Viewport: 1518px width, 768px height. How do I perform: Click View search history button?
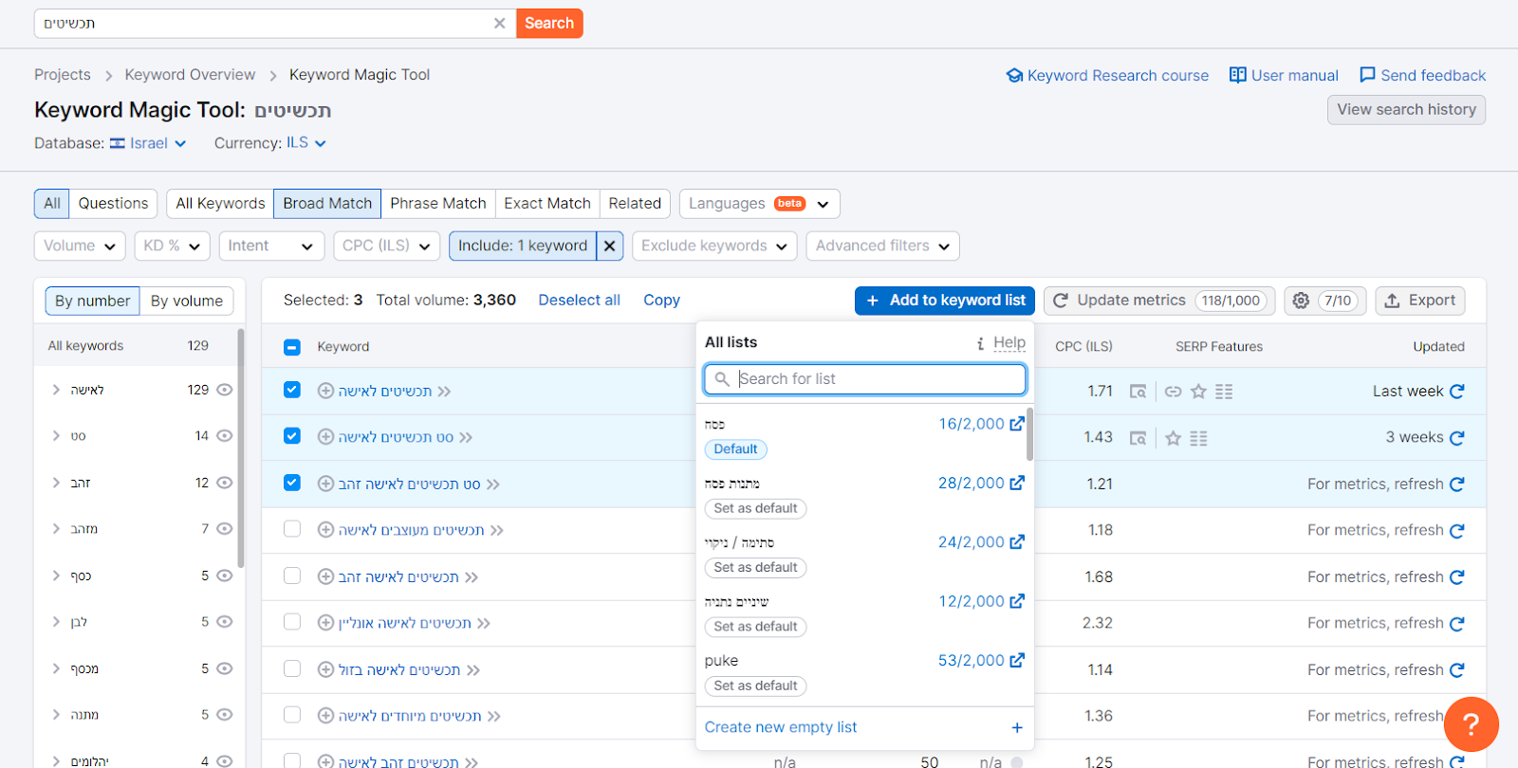[x=1406, y=109]
